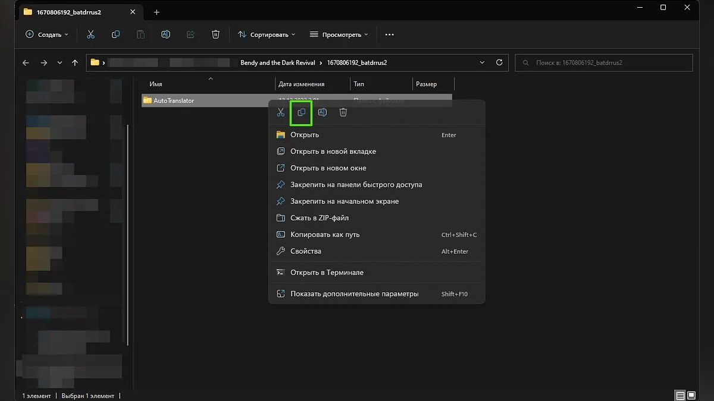Click the search box for this folder
The width and height of the screenshot is (714, 401).
click(603, 62)
